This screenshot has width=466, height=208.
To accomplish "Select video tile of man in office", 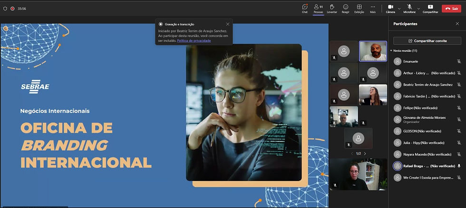I will pos(344,117).
